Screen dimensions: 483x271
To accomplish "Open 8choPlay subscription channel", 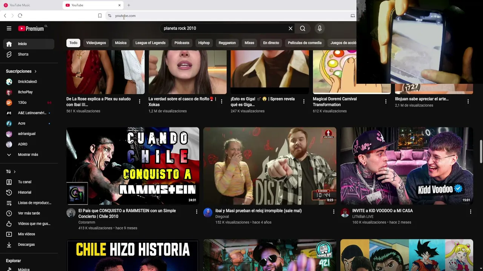I will pos(29,92).
